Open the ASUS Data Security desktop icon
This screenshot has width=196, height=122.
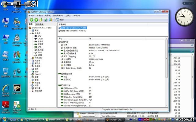[x=17, y=40]
